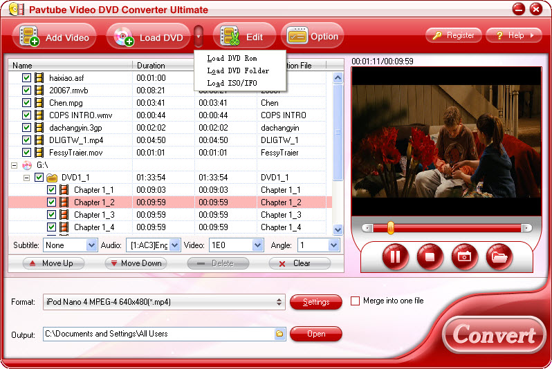Click the Register key icon
Viewport: 552px width, 369px height.
(x=437, y=35)
